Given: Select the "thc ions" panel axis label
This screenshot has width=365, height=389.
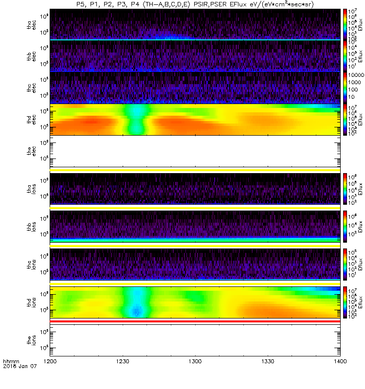Looking at the screenshot, I should [31, 265].
